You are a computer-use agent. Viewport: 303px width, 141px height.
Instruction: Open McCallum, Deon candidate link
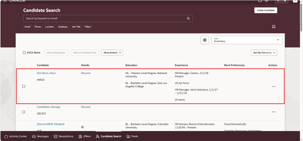pyautogui.click(x=46, y=73)
